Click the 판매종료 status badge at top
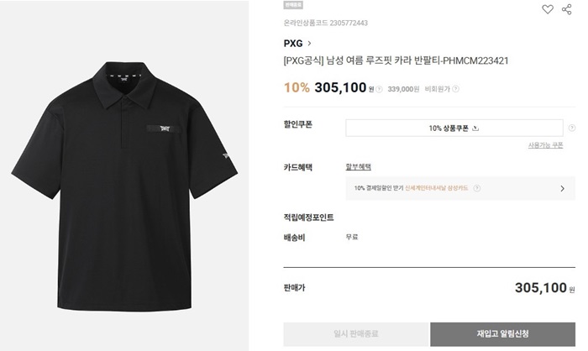The image size is (588, 351). tap(293, 4)
